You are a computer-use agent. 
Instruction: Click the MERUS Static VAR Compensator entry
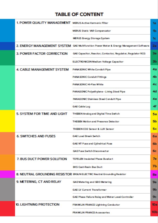(x=92, y=31)
